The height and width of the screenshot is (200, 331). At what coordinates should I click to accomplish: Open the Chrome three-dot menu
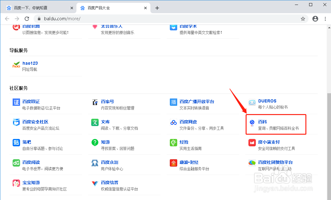click(x=325, y=19)
